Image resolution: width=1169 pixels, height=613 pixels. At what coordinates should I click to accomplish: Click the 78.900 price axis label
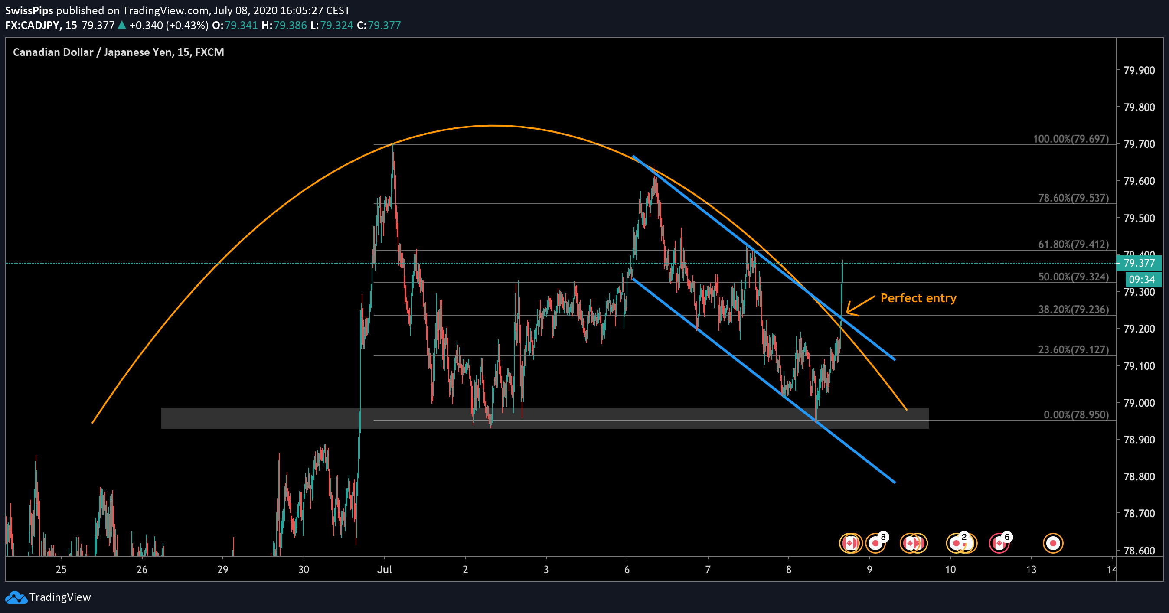[1139, 439]
